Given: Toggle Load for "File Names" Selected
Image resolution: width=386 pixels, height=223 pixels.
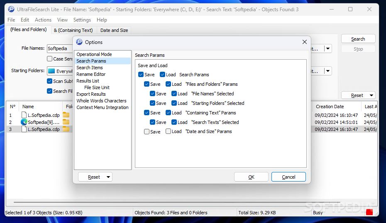Looking at the screenshot, I should tap(174, 94).
